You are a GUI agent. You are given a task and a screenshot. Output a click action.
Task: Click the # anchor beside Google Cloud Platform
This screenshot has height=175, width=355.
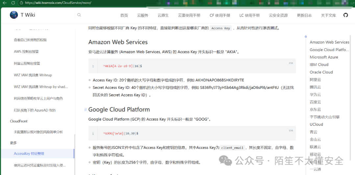click(x=85, y=110)
